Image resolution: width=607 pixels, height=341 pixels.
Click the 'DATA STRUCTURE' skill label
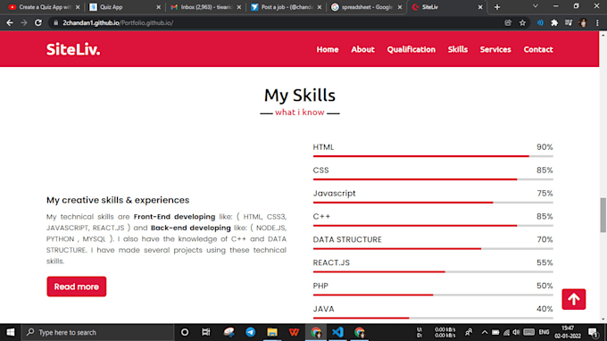coord(347,239)
